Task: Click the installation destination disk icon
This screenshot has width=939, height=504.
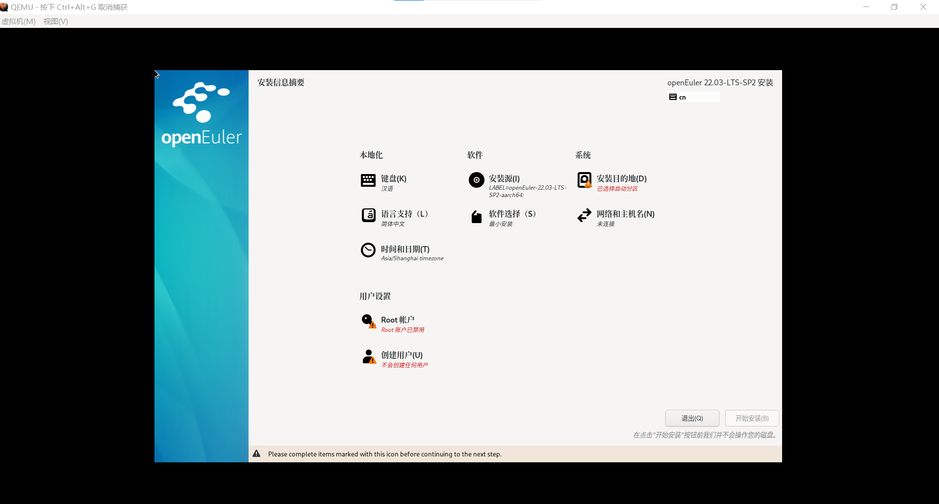Action: [584, 180]
